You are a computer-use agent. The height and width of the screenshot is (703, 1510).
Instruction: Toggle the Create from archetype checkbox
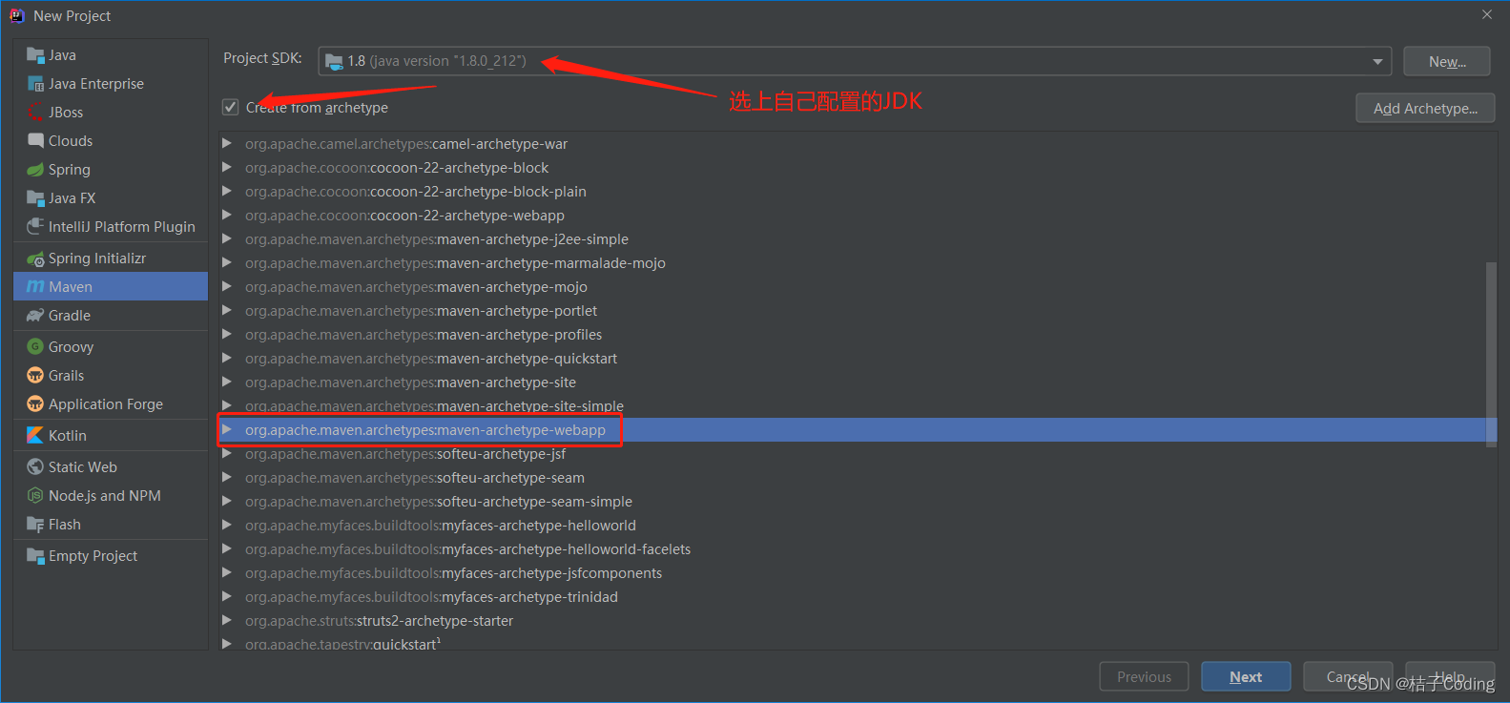(230, 107)
